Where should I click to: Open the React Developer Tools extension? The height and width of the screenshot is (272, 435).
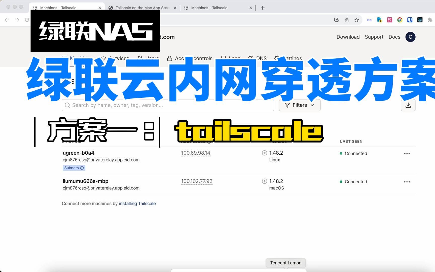[x=420, y=20]
